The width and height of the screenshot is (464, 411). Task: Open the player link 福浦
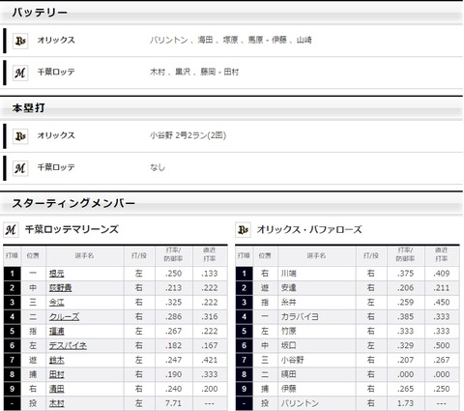(57, 332)
